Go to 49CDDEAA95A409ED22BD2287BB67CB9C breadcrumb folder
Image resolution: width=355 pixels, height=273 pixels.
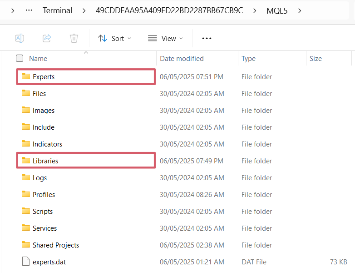pyautogui.click(x=169, y=10)
